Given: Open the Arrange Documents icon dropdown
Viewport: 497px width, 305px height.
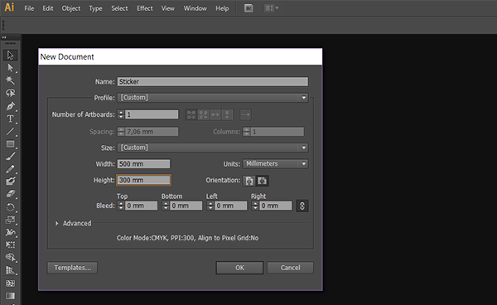Looking at the screenshot, I should pyautogui.click(x=272, y=8).
